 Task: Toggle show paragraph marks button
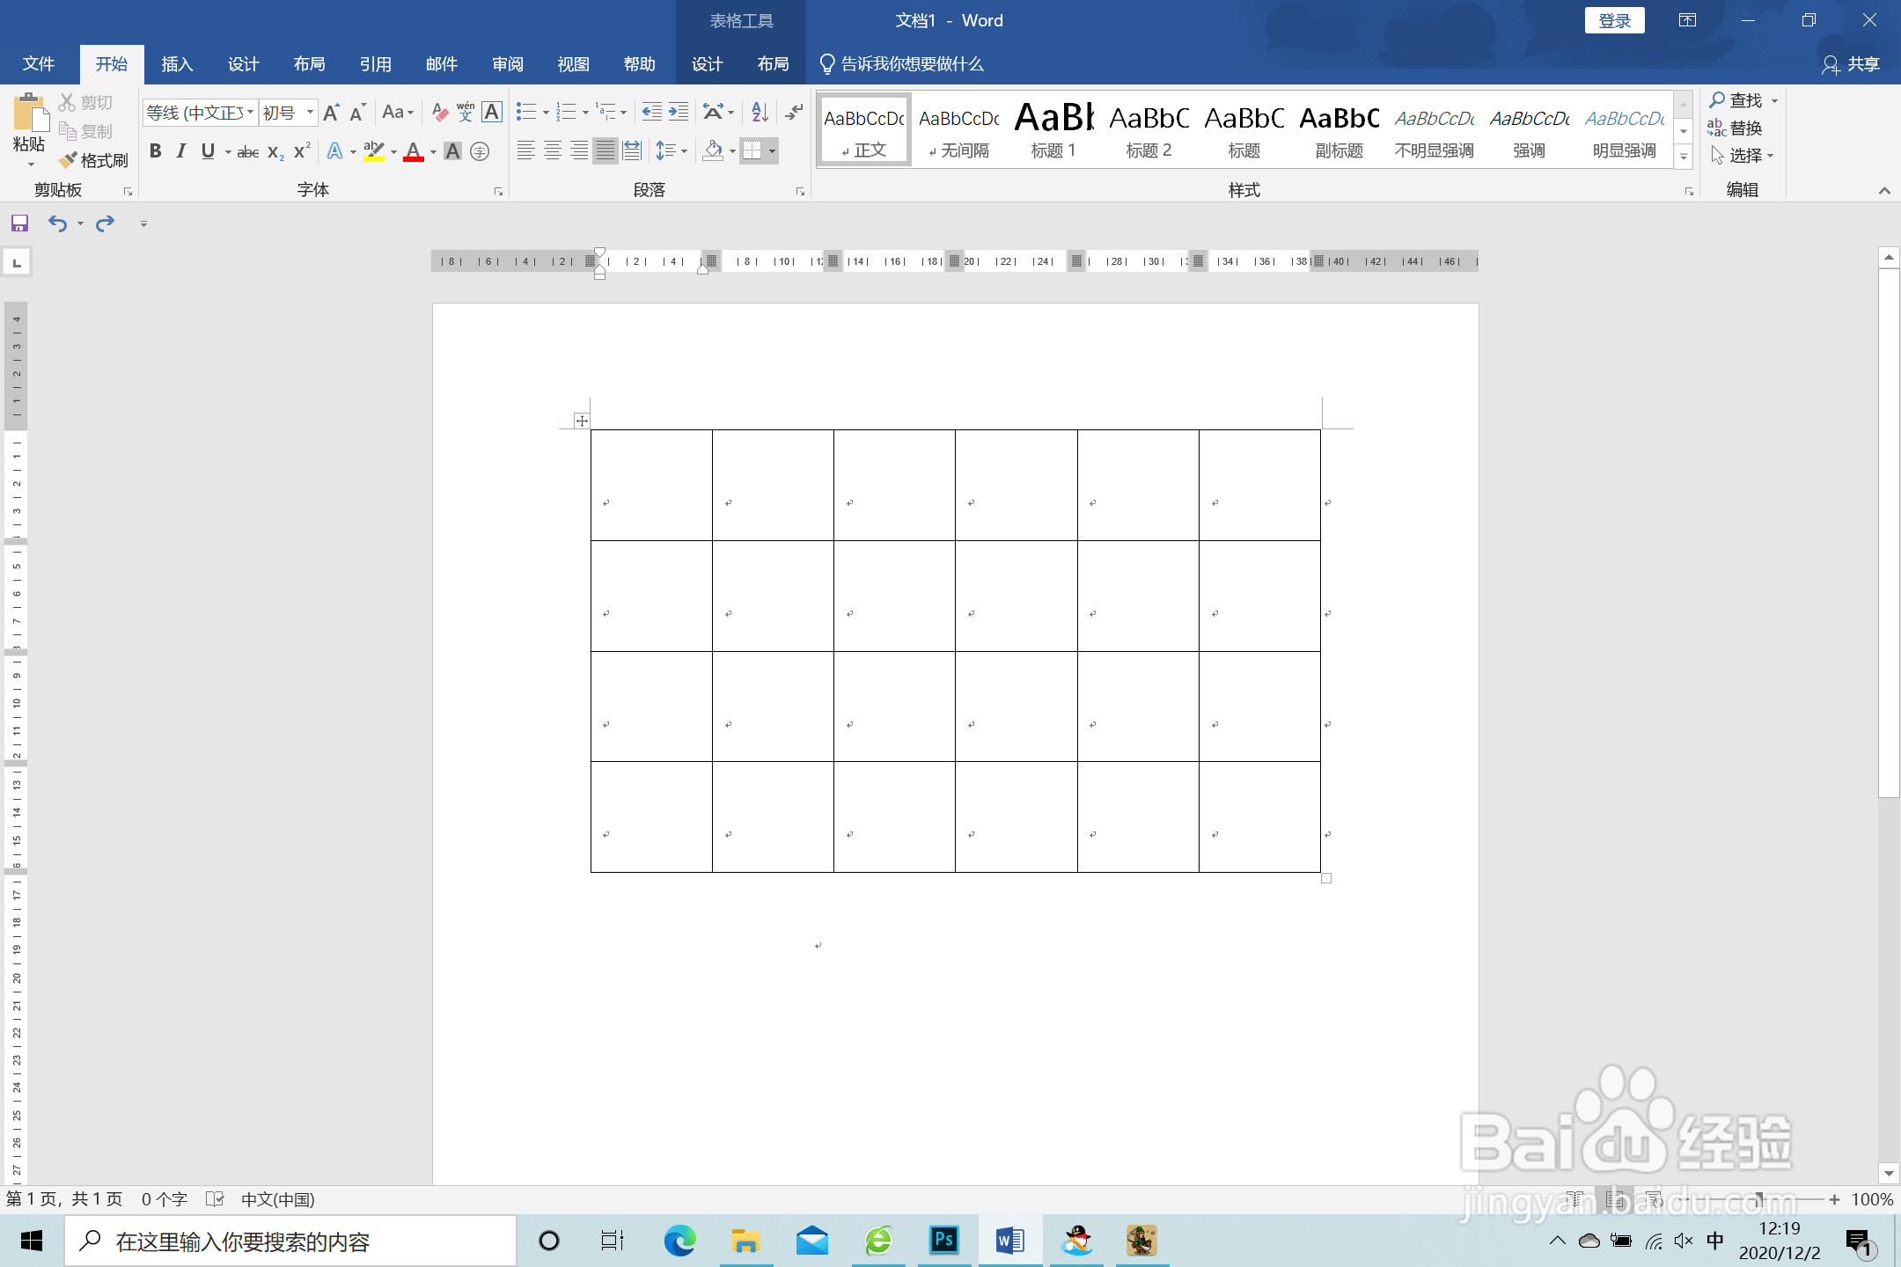pos(794,112)
